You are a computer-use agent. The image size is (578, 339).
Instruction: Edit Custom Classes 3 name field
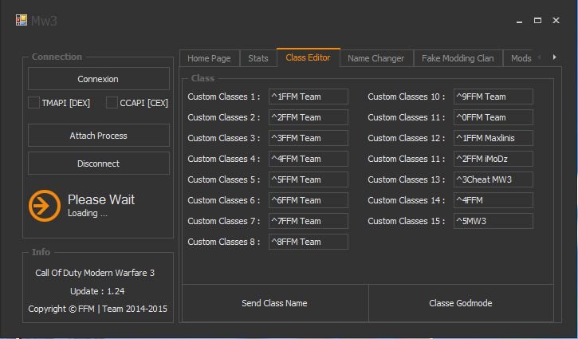pyautogui.click(x=309, y=138)
